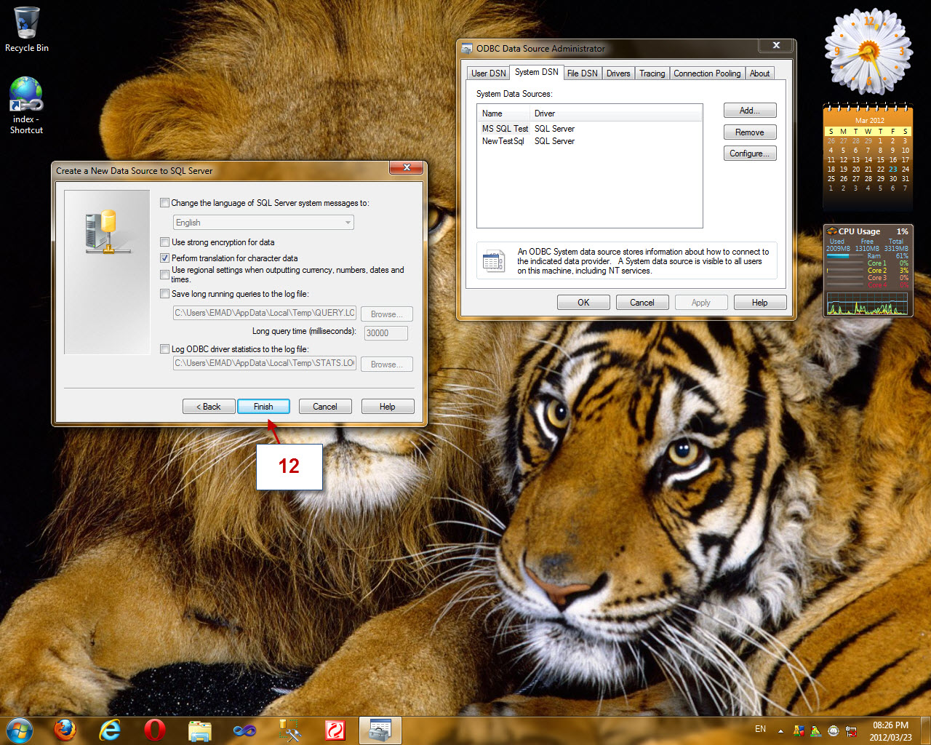Open Internet Explorer from the taskbar
931x745 pixels.
[x=110, y=730]
